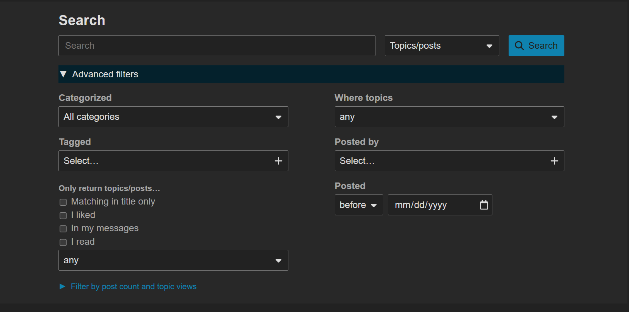
Task: Toggle the In my messages checkbox
Action: [63, 229]
